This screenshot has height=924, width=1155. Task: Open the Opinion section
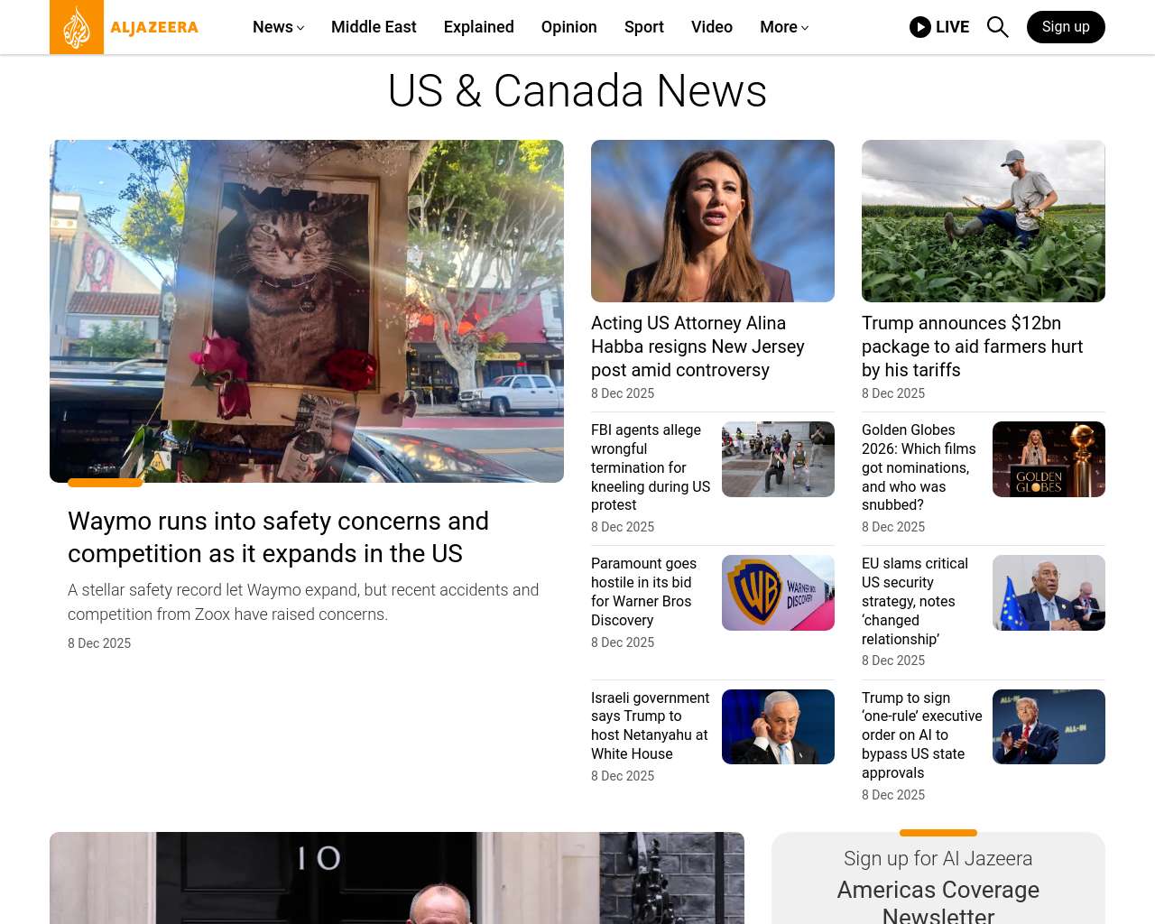click(569, 27)
